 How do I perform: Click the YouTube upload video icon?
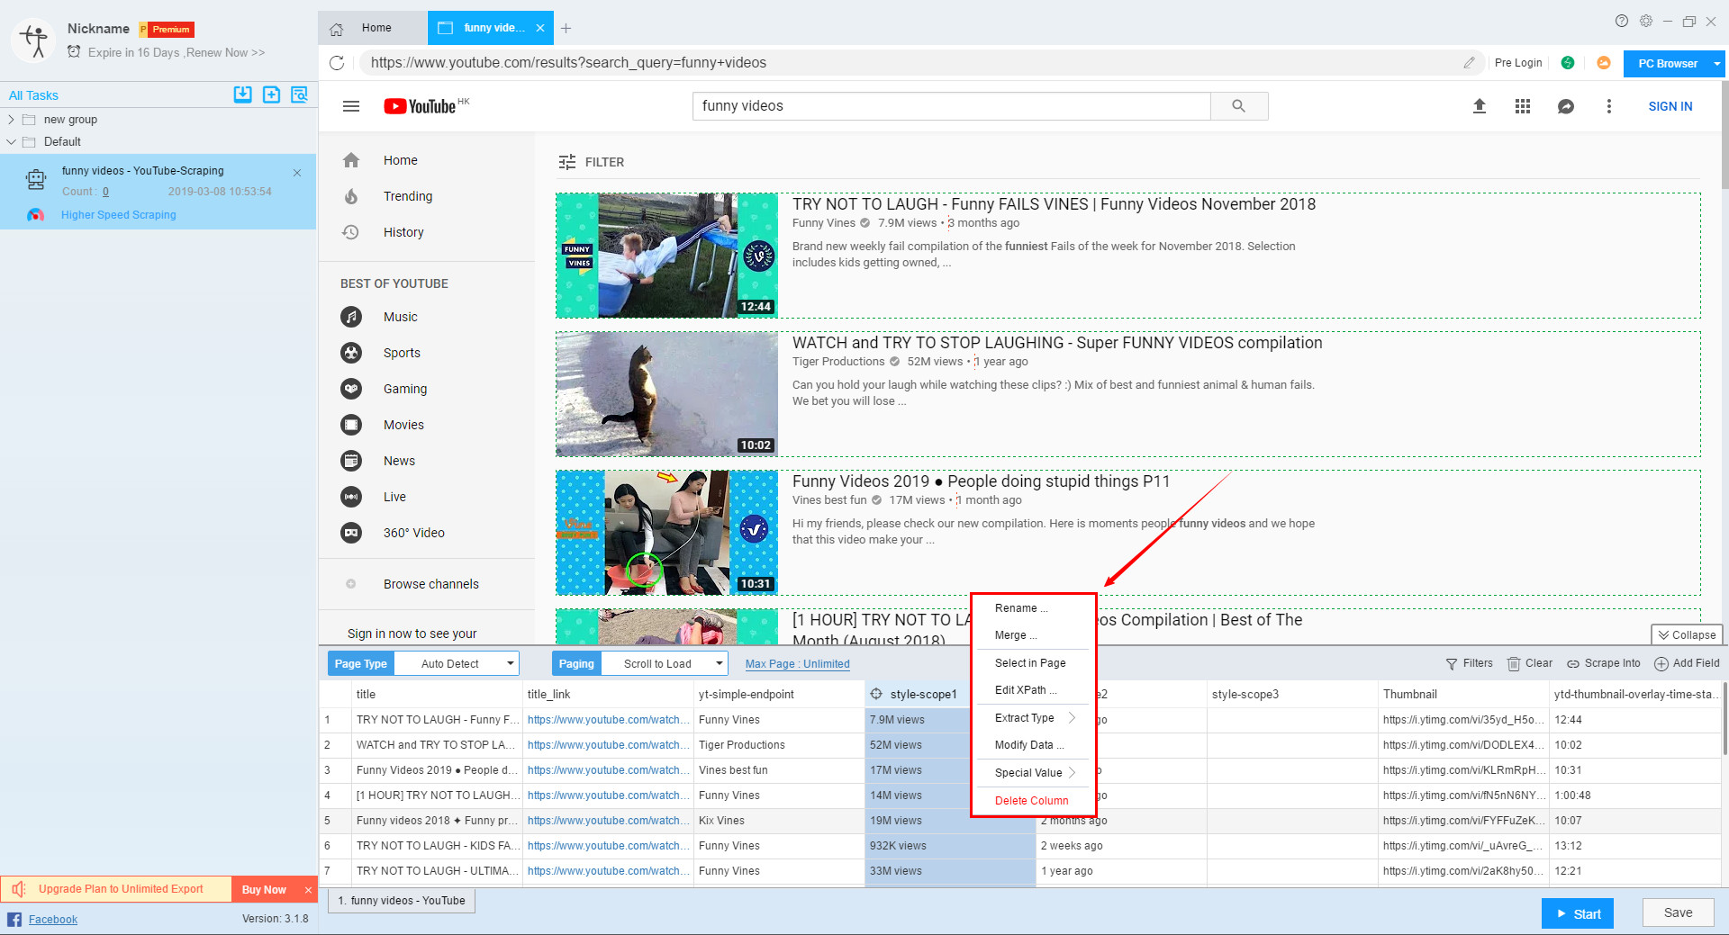click(x=1479, y=106)
